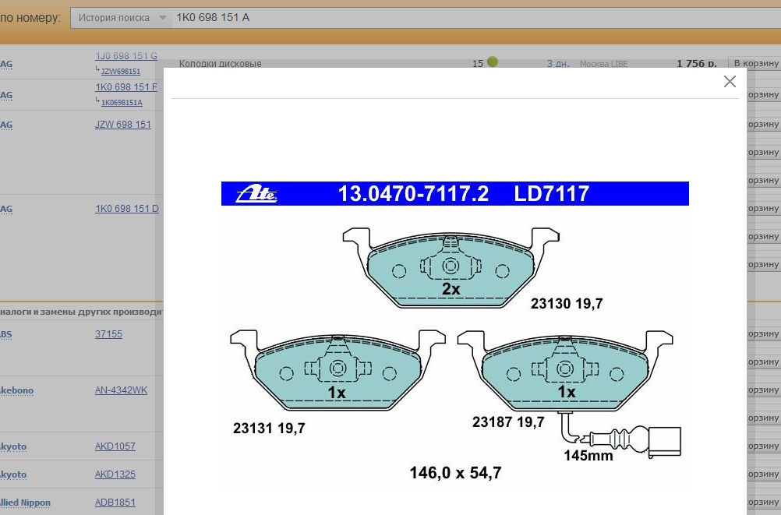Select the 1 756 р. price text
This screenshot has height=515, width=781.
click(x=696, y=64)
